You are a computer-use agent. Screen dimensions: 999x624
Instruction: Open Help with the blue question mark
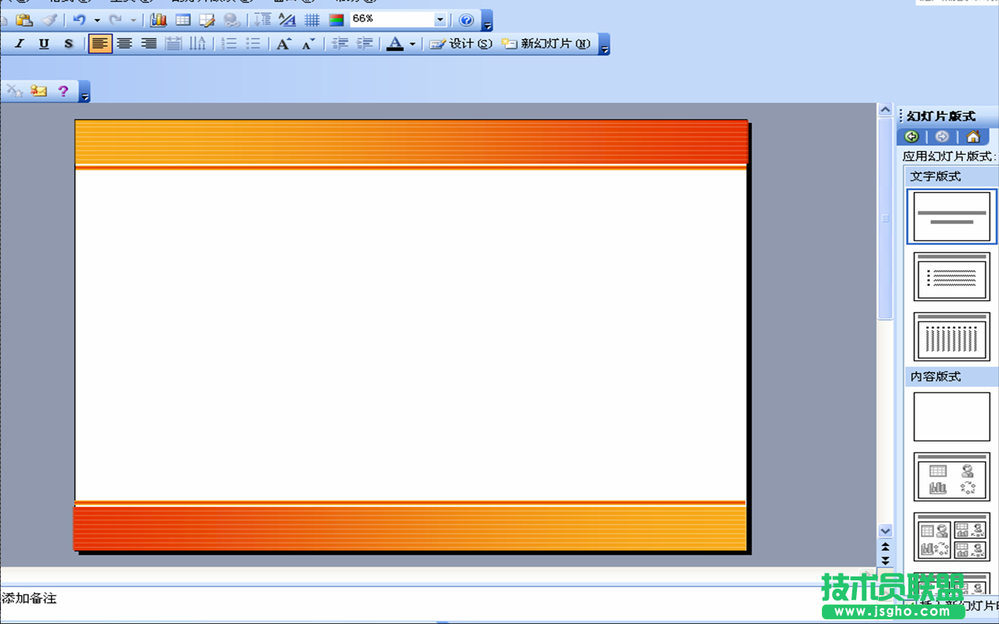(466, 19)
